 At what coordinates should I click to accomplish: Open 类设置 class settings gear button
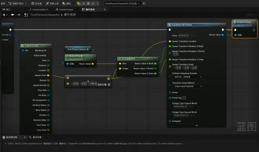click(36, 3)
